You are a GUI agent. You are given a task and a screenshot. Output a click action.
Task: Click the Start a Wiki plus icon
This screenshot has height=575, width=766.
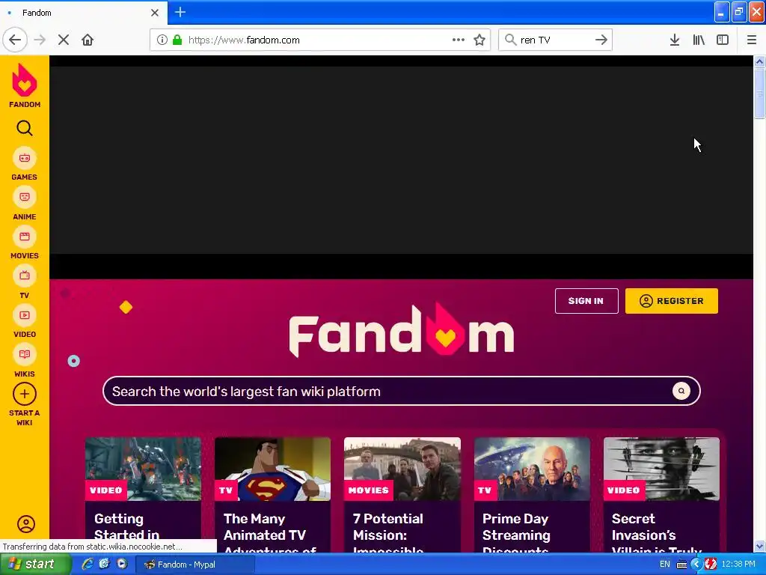coord(25,394)
